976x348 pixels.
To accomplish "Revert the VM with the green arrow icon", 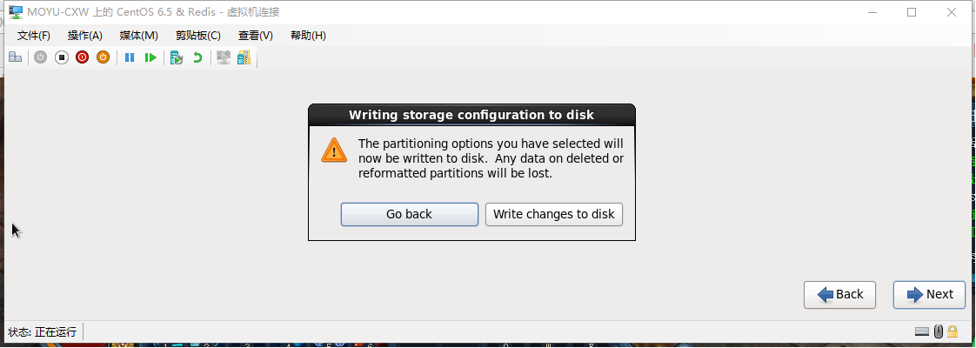I will 197,57.
